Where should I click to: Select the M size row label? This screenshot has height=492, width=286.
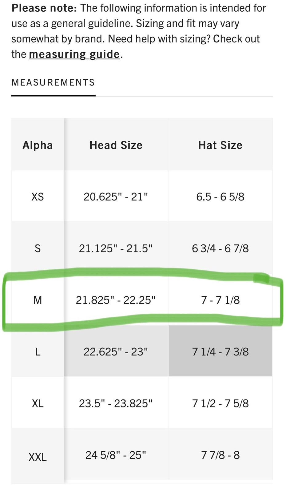38,300
